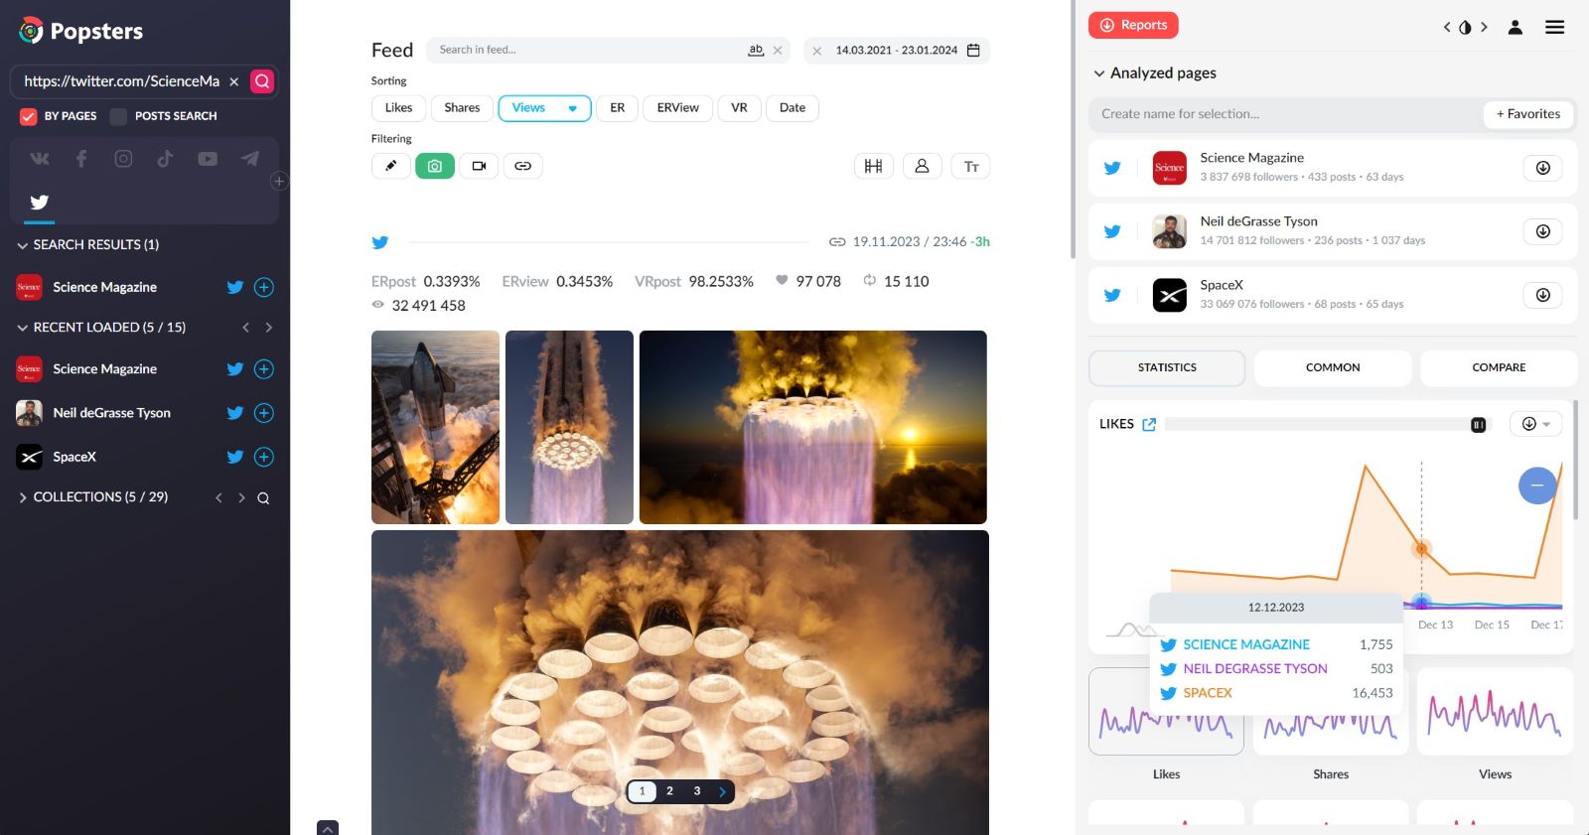Open the calendar date picker
Screen dimensions: 1589x835
(x=973, y=51)
